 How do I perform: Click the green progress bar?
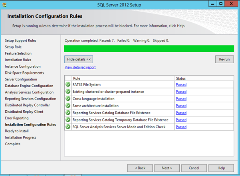coord(149,49)
